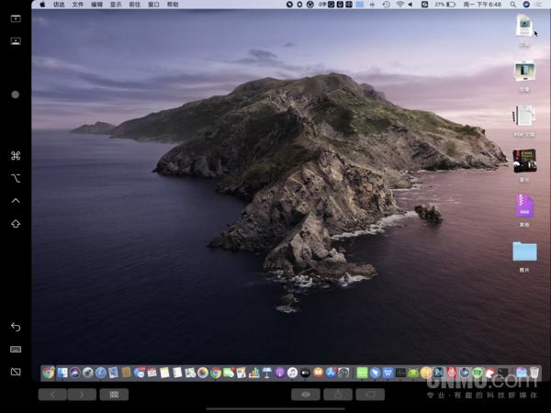This screenshot has width=551, height=413.
Task: Click the Undo arrow in Sidecar sidebar
Action: (x=16, y=327)
